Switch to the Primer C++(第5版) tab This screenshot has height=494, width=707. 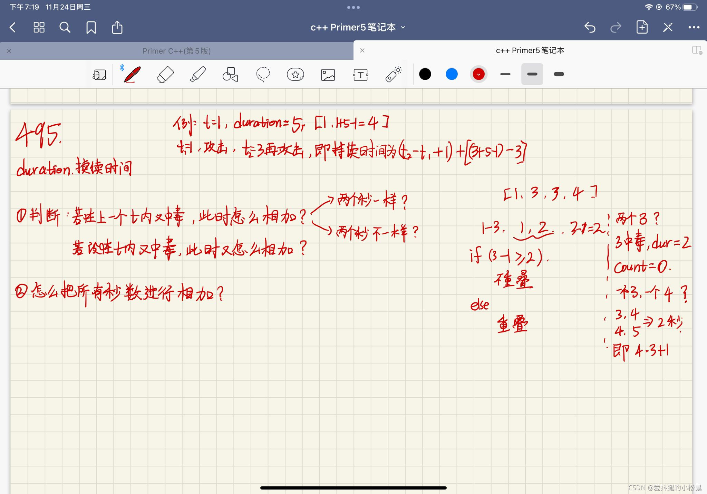point(177,51)
